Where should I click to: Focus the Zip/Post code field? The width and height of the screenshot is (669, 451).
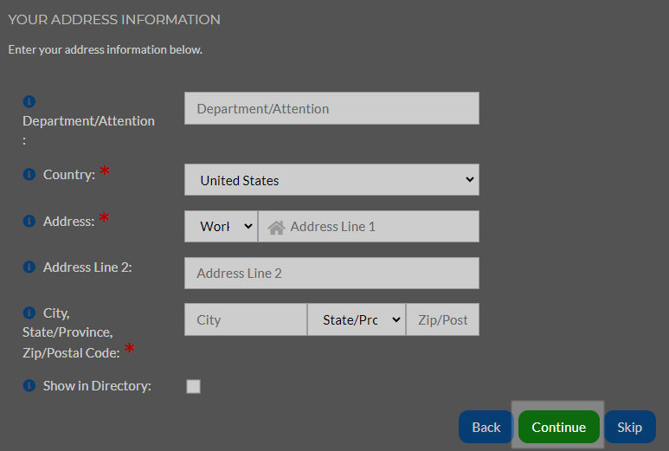pos(442,319)
